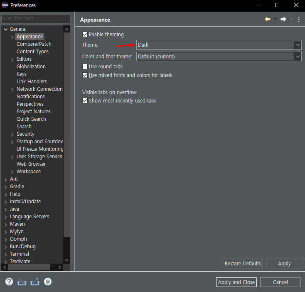Image resolution: width=305 pixels, height=292 pixels.
Task: Expand the Java tree node
Action: [x=6, y=210]
